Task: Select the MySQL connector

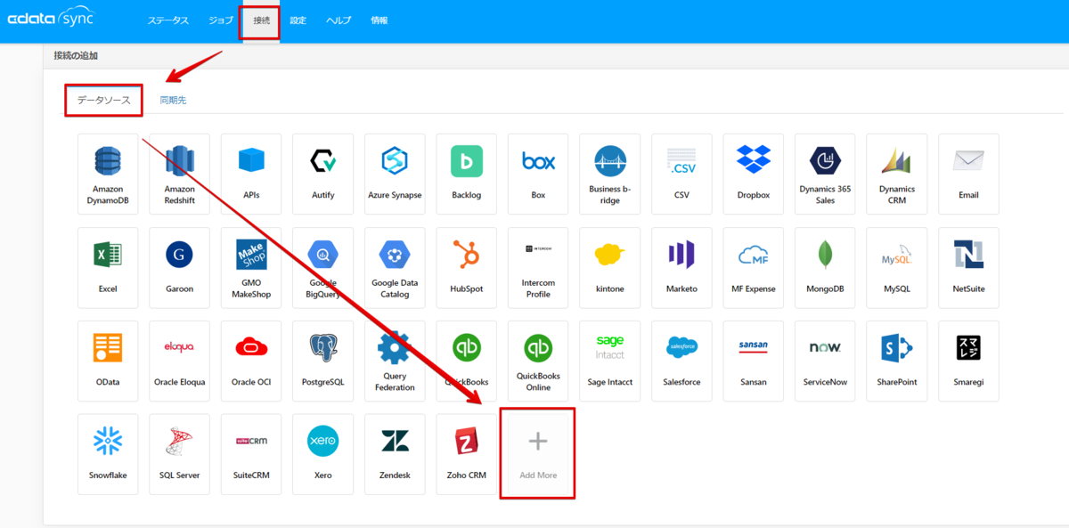Action: point(896,267)
